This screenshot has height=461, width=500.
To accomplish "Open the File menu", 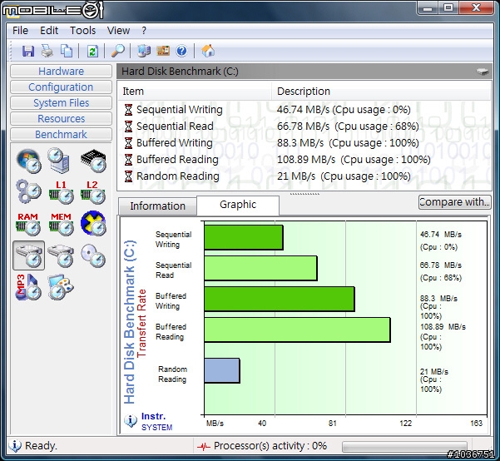I will click(20, 31).
